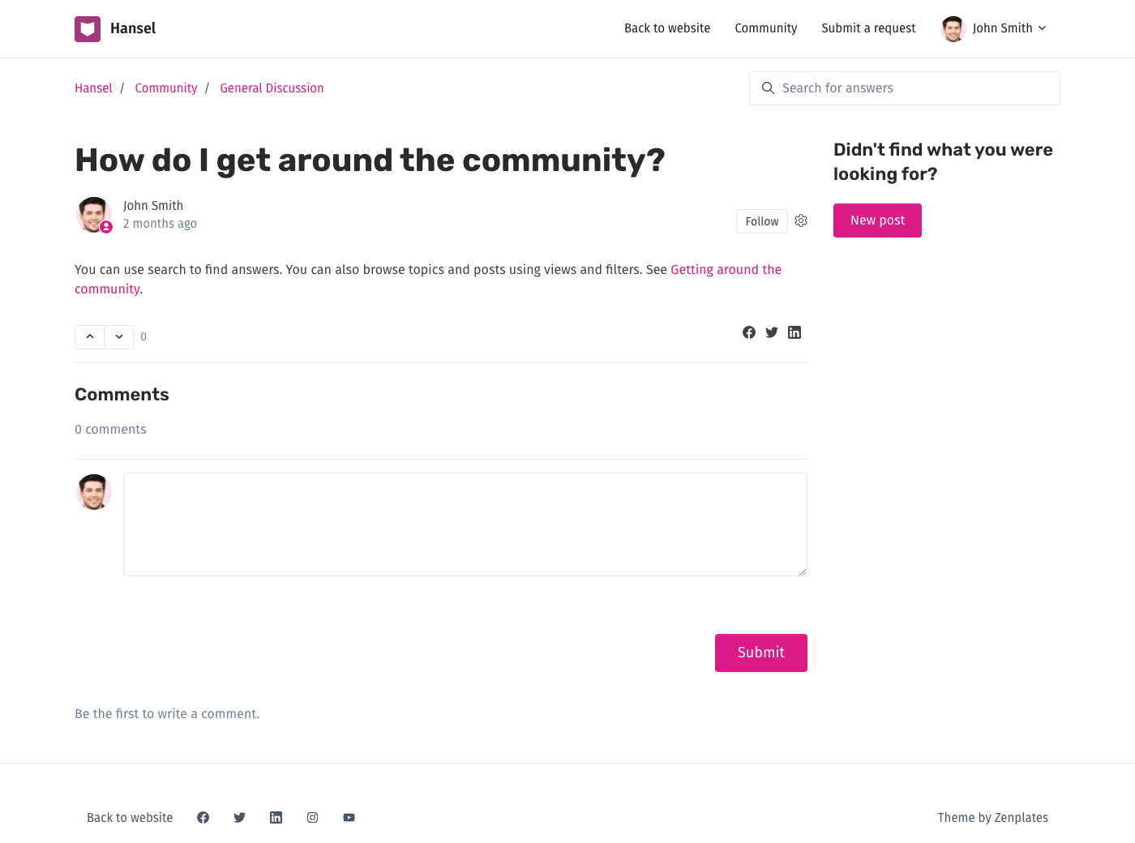Share post on LinkedIn icon
This screenshot has height=843, width=1135.
pyautogui.click(x=794, y=332)
